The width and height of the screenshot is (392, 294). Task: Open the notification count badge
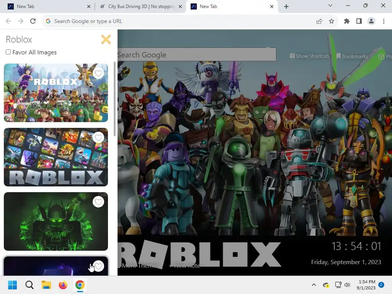pos(381,285)
